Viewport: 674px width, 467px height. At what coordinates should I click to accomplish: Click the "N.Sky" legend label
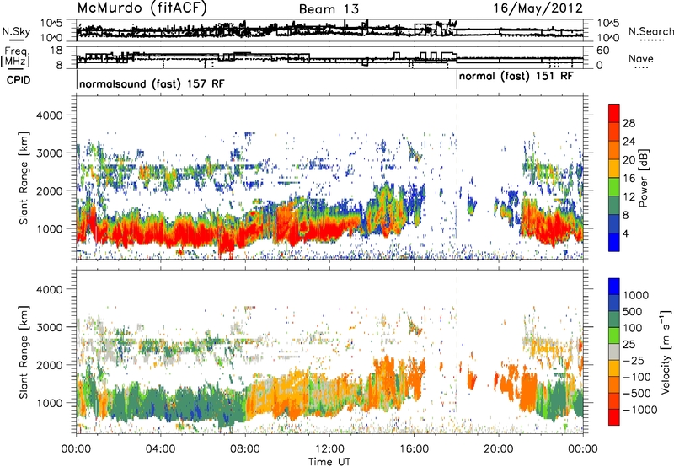point(16,31)
